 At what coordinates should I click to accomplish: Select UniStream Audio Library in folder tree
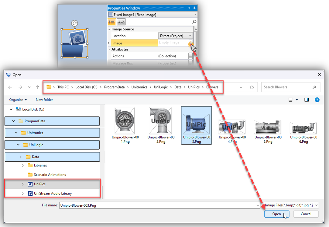tap(53, 194)
